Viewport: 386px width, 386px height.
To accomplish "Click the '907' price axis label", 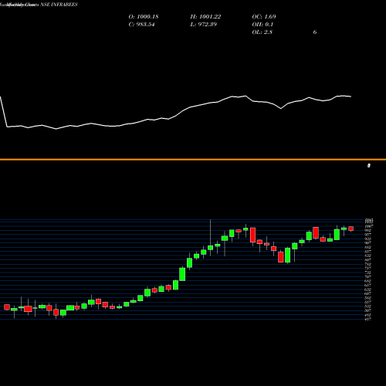I will (x=368, y=243).
